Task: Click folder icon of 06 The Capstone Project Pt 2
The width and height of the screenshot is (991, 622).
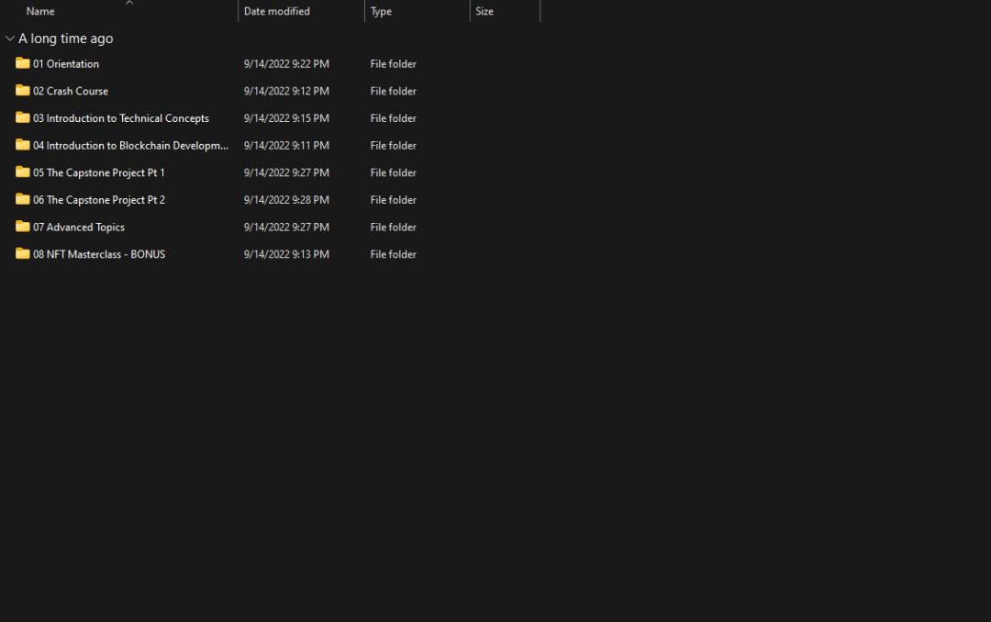Action: (x=23, y=199)
